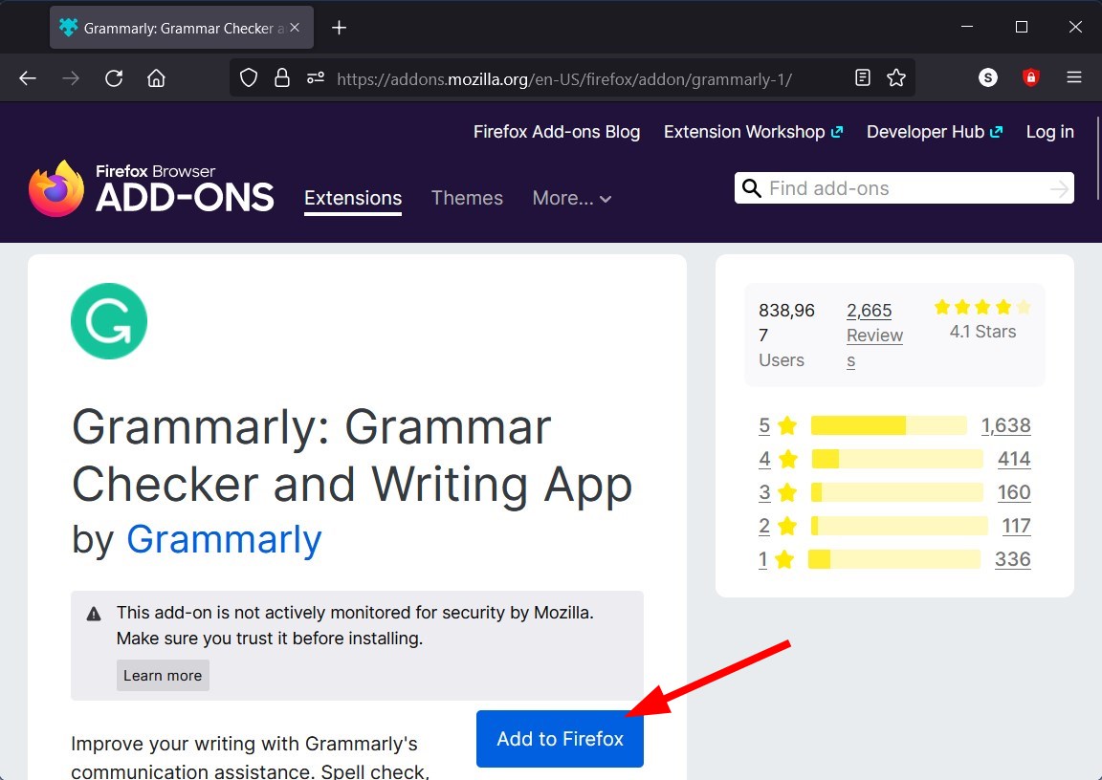Open the 2,665 Reviews link
This screenshot has width=1102, height=780.
pyautogui.click(x=874, y=336)
